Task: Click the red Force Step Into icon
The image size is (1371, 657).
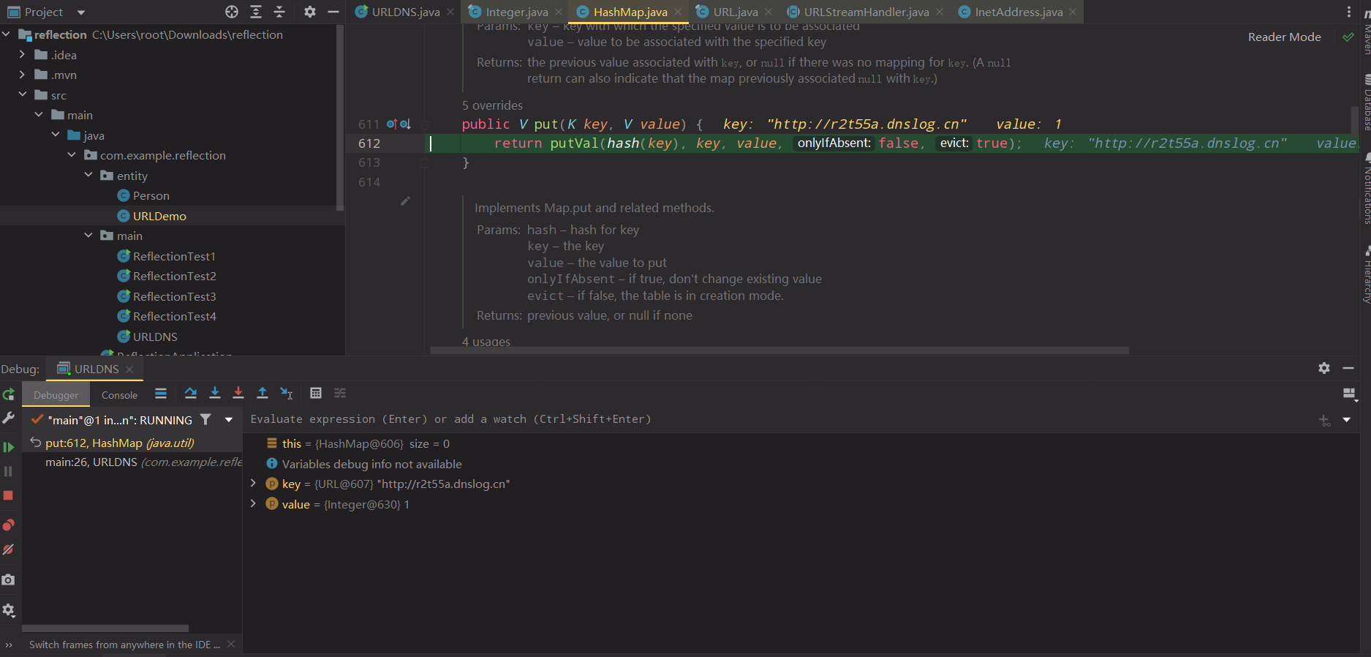Action: [x=238, y=394]
